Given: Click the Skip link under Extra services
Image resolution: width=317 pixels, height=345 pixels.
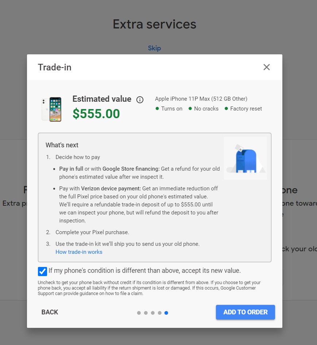Looking at the screenshot, I should point(154,48).
